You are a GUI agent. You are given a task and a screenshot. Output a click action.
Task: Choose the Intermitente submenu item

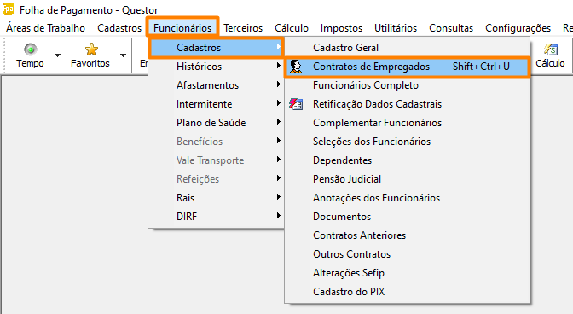click(217, 104)
